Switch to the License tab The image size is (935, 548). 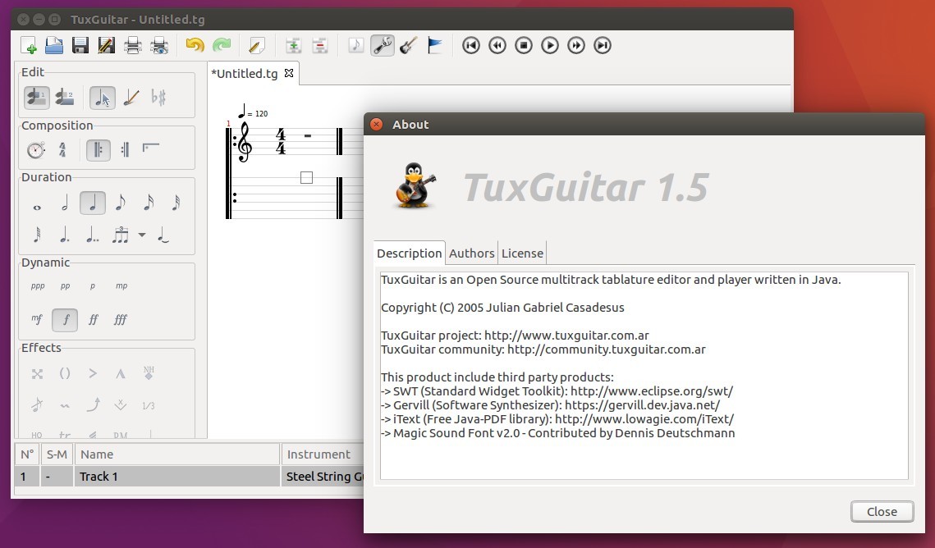522,253
